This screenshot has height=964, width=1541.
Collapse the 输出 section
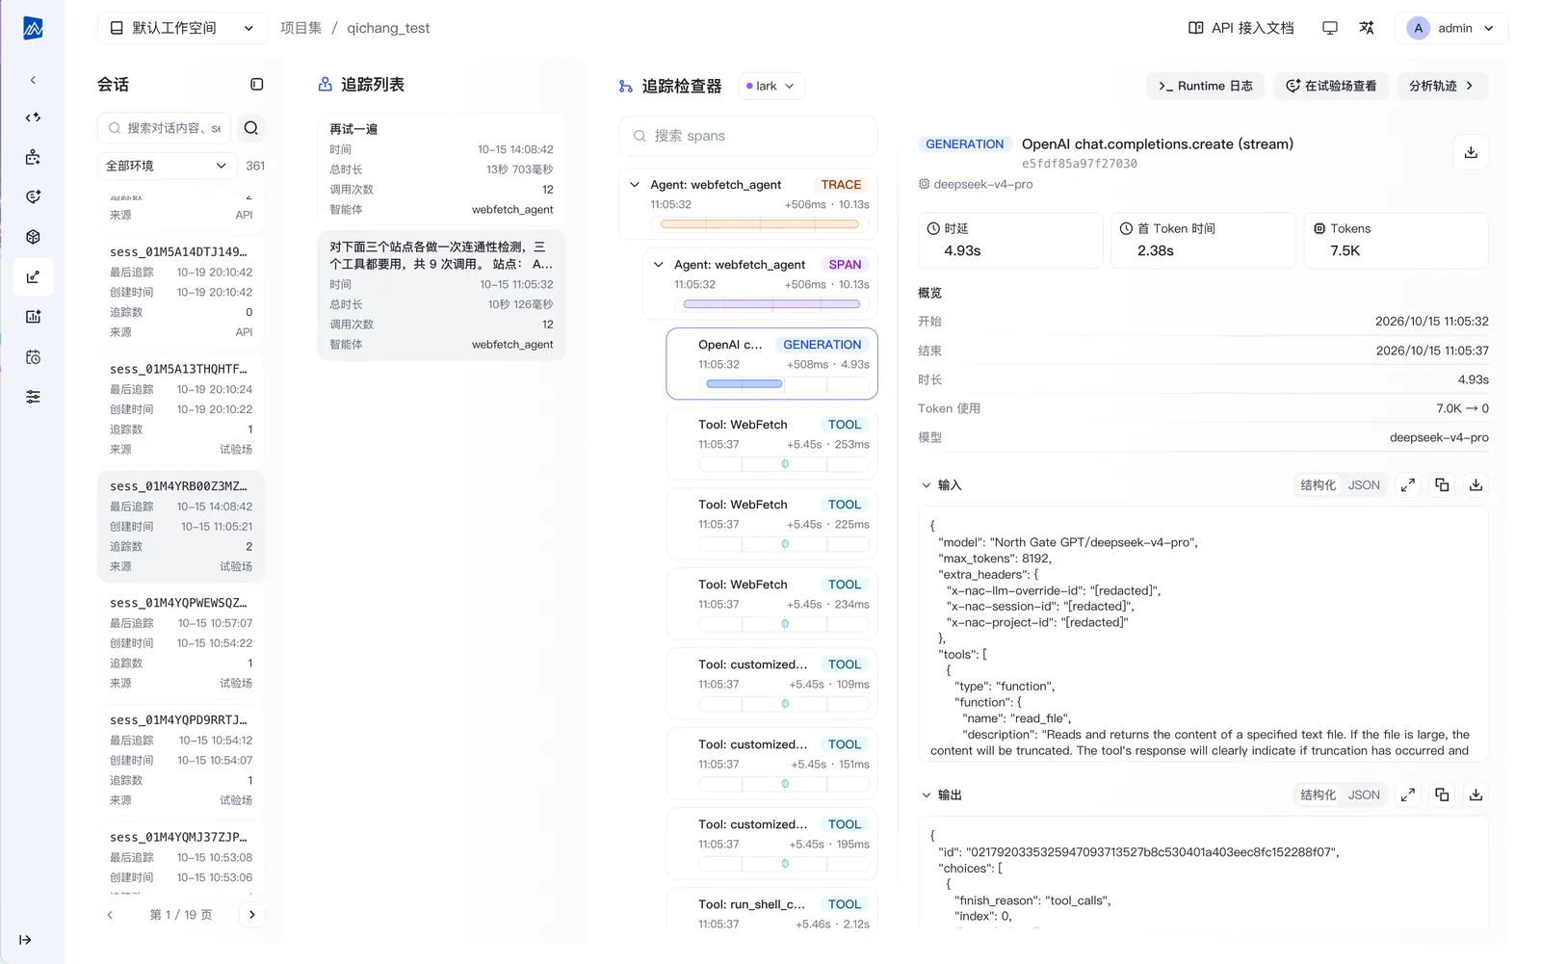[x=927, y=795]
